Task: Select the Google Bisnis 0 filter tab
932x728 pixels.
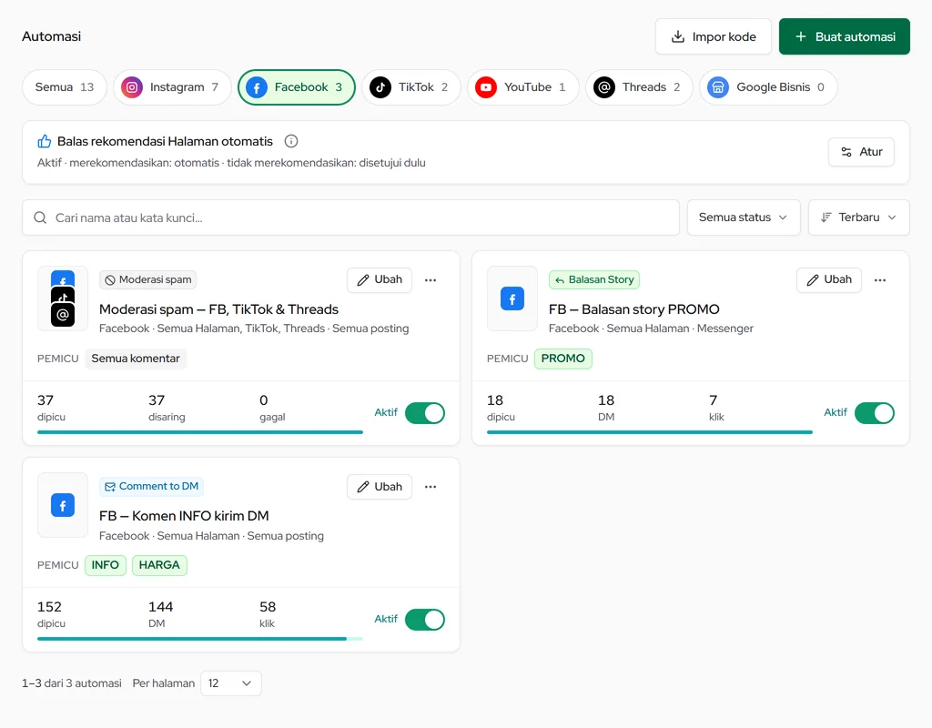Action: (768, 87)
